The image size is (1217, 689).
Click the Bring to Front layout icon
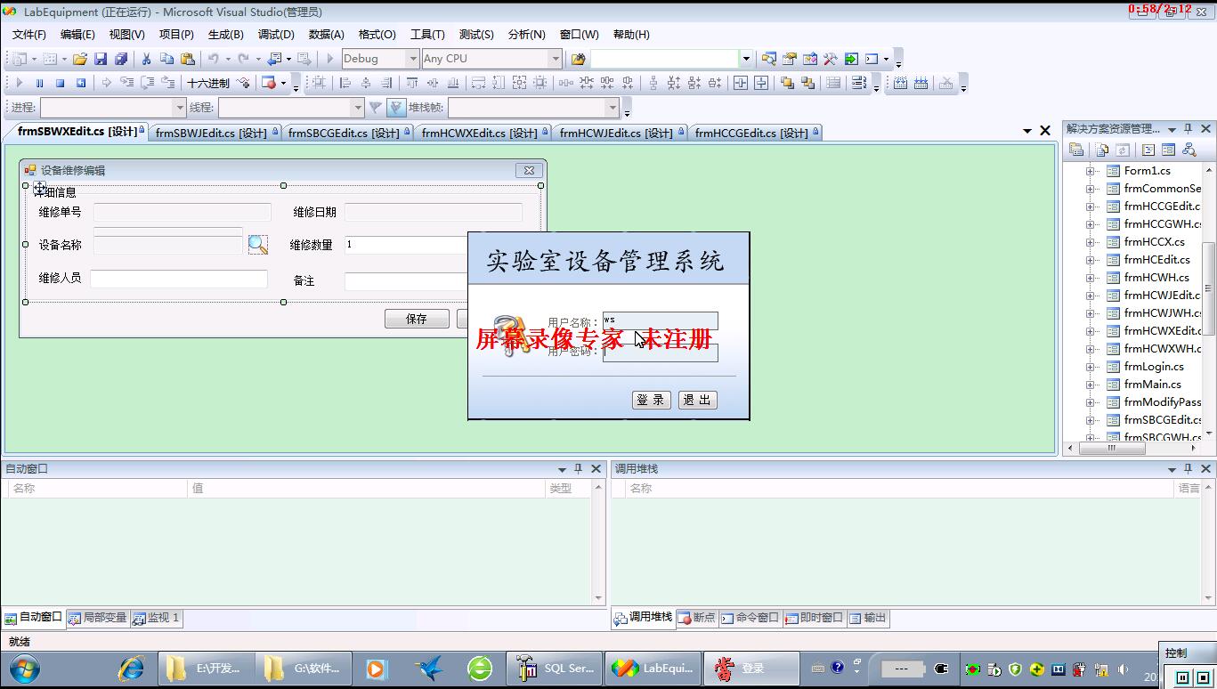point(787,83)
